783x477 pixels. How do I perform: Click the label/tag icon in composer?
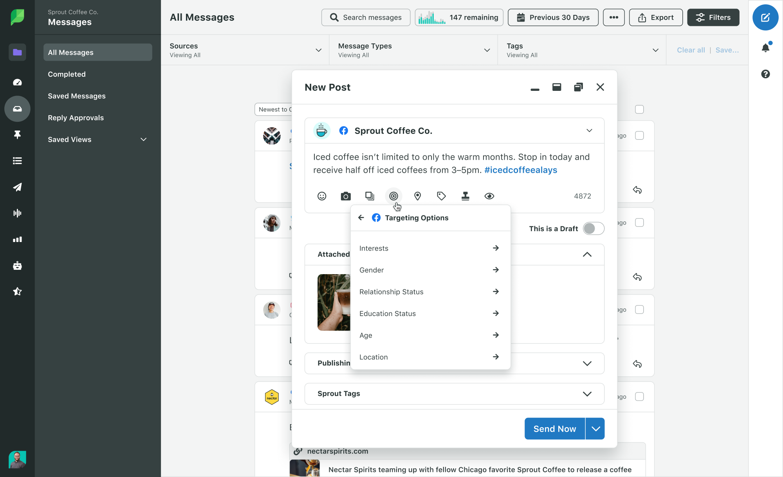[x=442, y=196]
